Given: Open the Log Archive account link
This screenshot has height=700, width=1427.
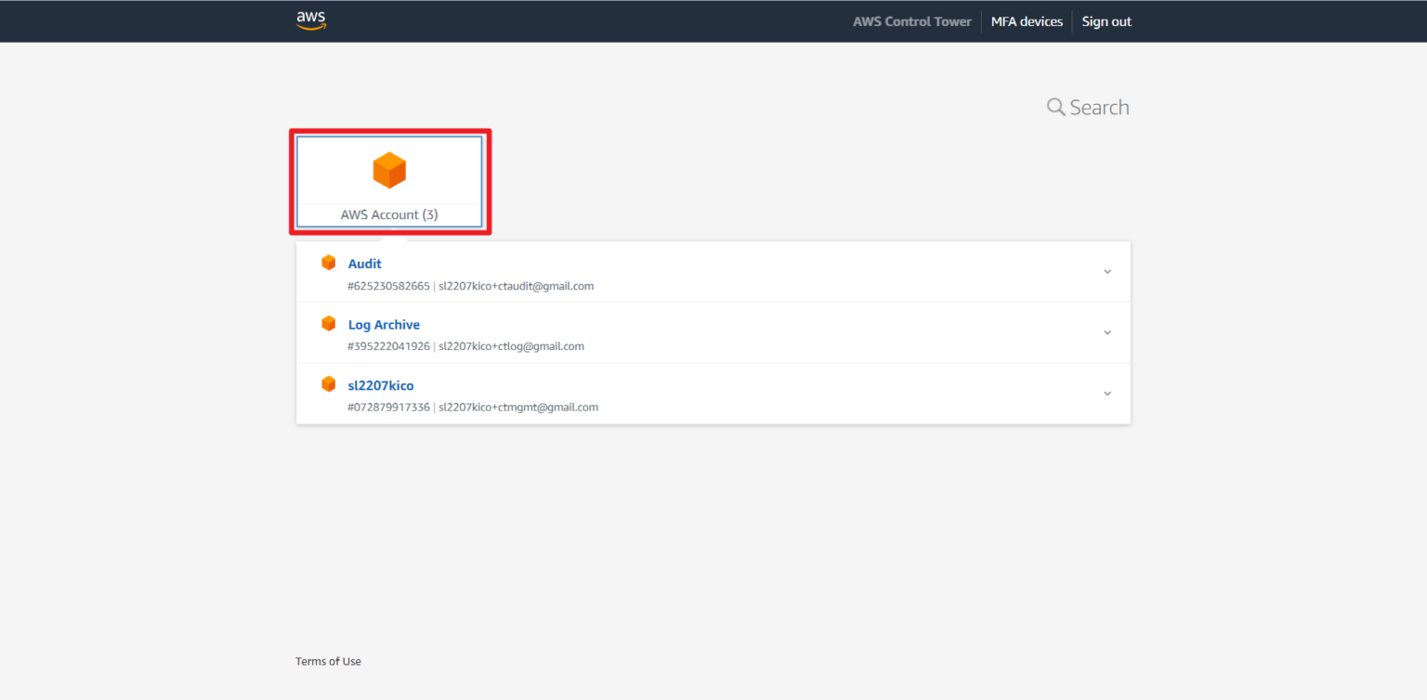Looking at the screenshot, I should tap(384, 324).
